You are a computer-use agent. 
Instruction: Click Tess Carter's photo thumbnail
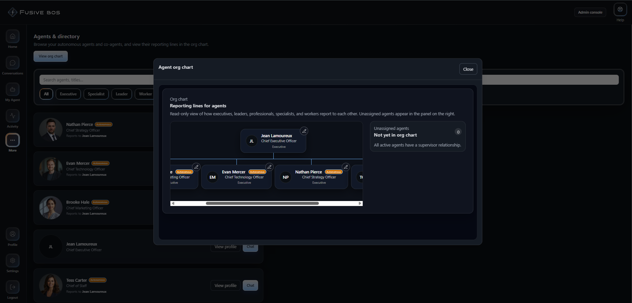51,285
